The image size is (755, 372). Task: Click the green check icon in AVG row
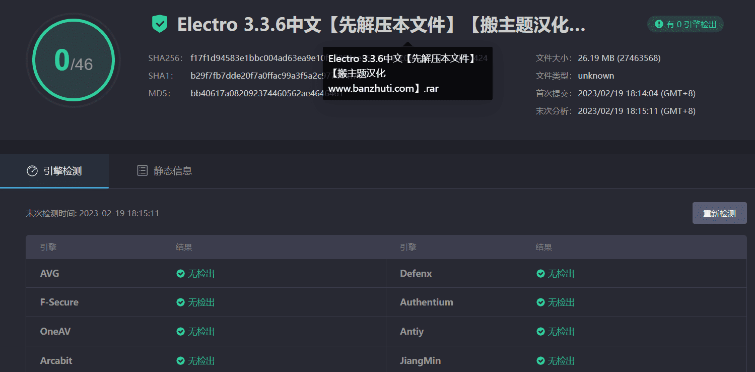180,274
